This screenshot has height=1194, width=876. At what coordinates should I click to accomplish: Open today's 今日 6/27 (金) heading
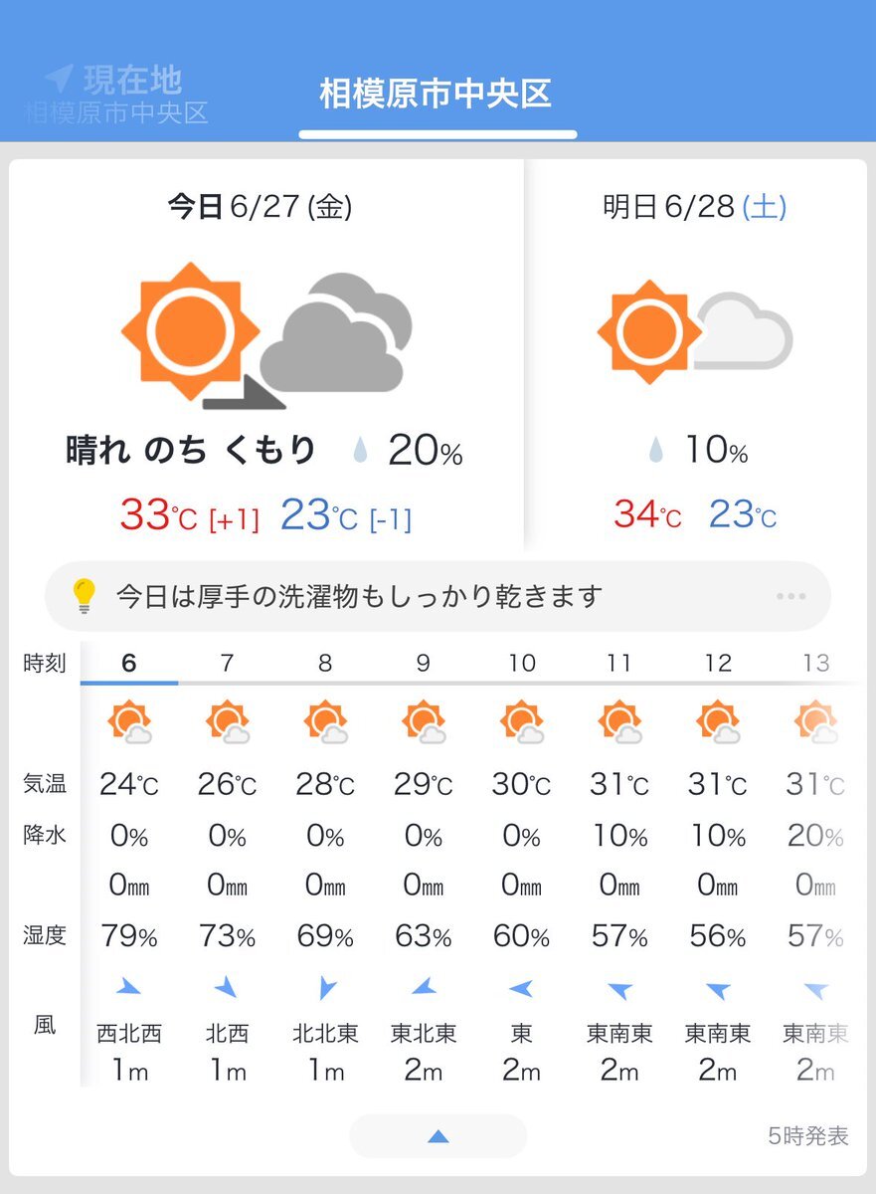tap(260, 207)
